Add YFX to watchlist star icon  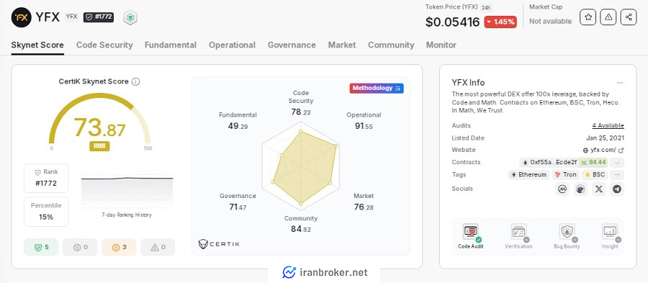588,17
